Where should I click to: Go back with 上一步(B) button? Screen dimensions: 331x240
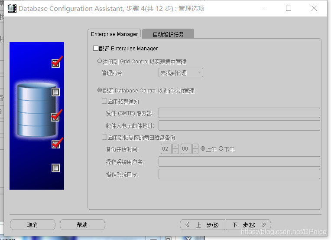pos(202,224)
